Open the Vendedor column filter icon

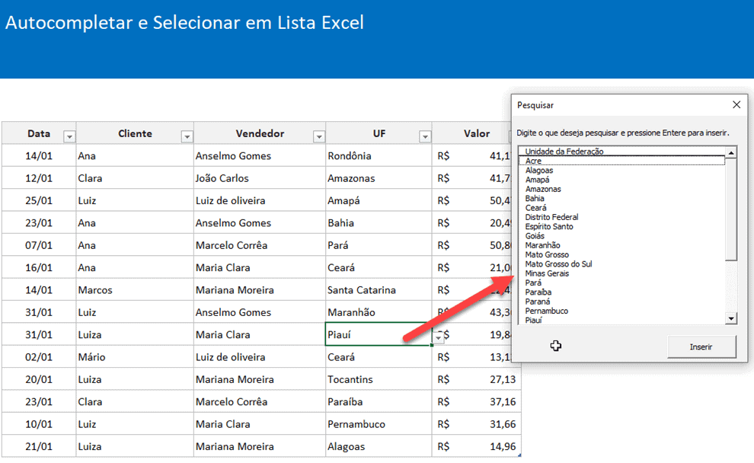319,136
